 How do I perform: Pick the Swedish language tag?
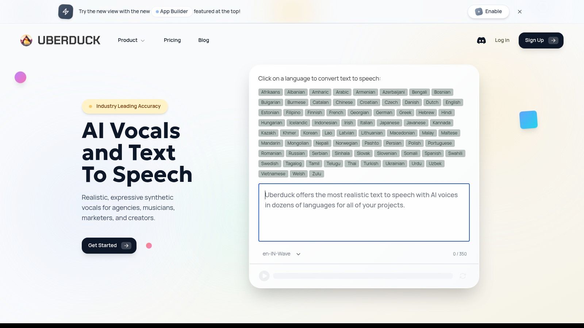click(x=270, y=164)
